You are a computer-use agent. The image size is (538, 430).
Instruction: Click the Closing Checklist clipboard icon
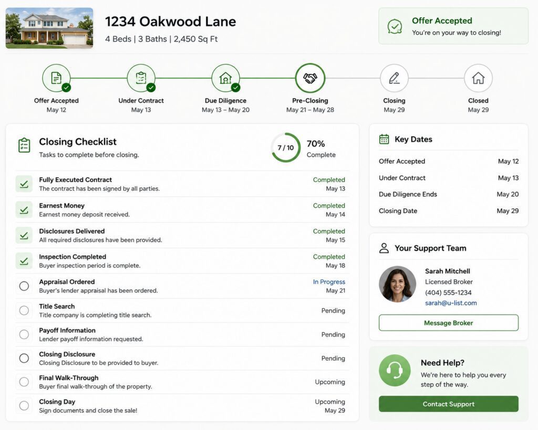pyautogui.click(x=24, y=145)
